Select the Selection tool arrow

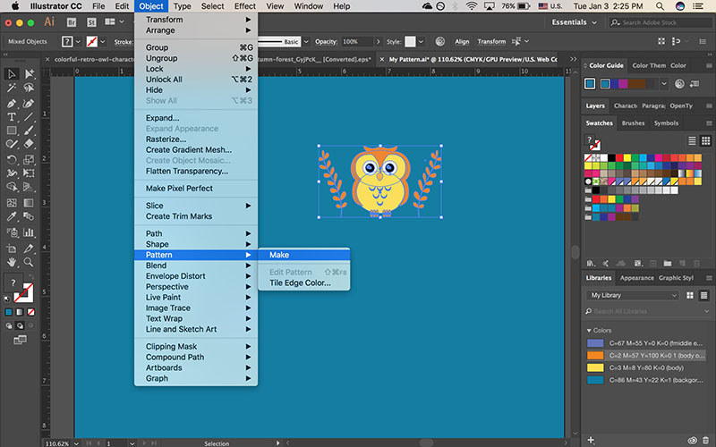(12, 74)
